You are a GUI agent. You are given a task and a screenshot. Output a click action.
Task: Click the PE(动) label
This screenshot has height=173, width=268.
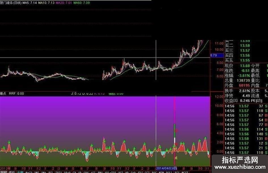pos(256,101)
